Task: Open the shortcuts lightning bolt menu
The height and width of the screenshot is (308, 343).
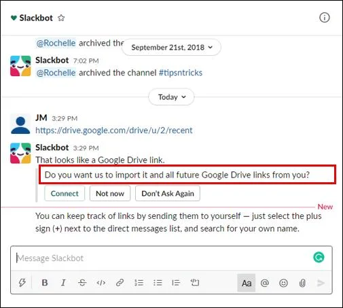Action: click(x=22, y=283)
